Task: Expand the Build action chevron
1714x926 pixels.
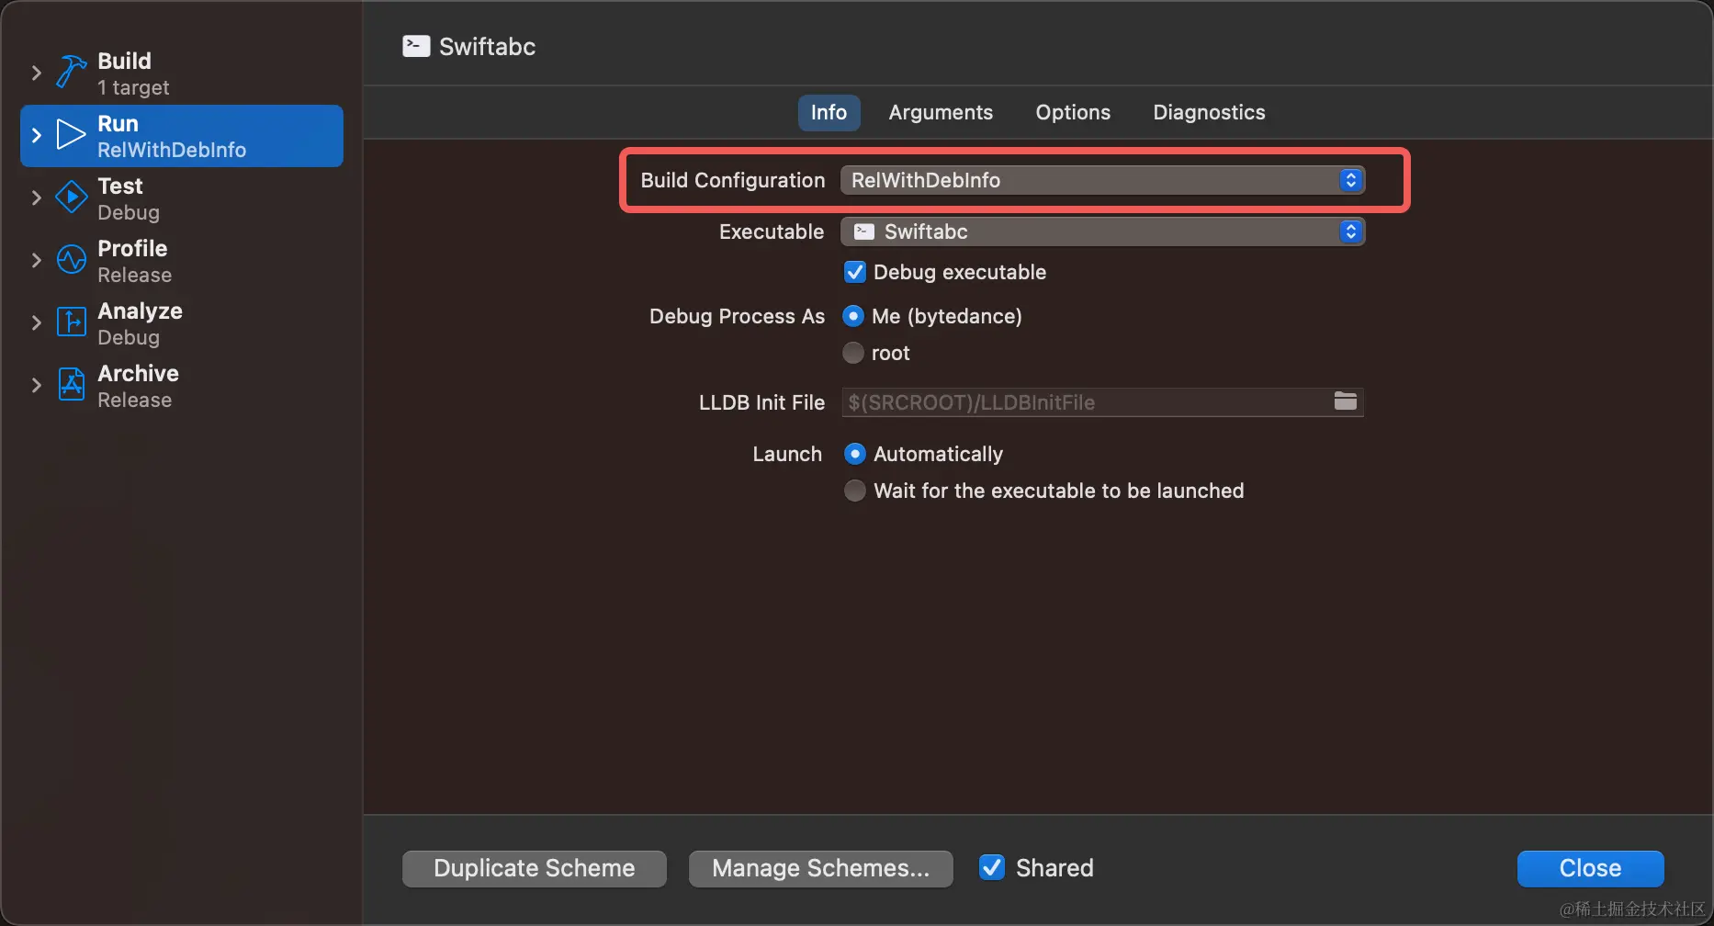Action: click(37, 73)
